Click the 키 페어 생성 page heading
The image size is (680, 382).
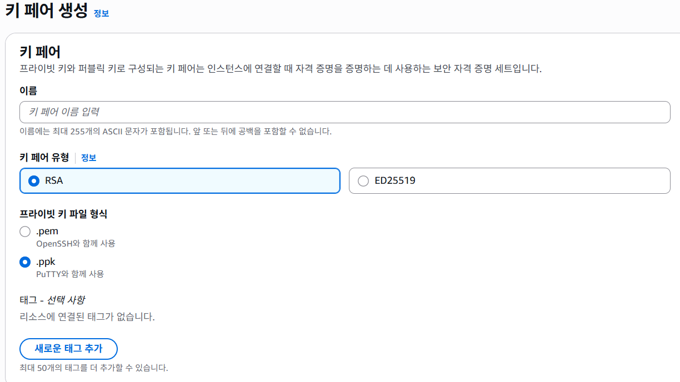pyautogui.click(x=47, y=12)
